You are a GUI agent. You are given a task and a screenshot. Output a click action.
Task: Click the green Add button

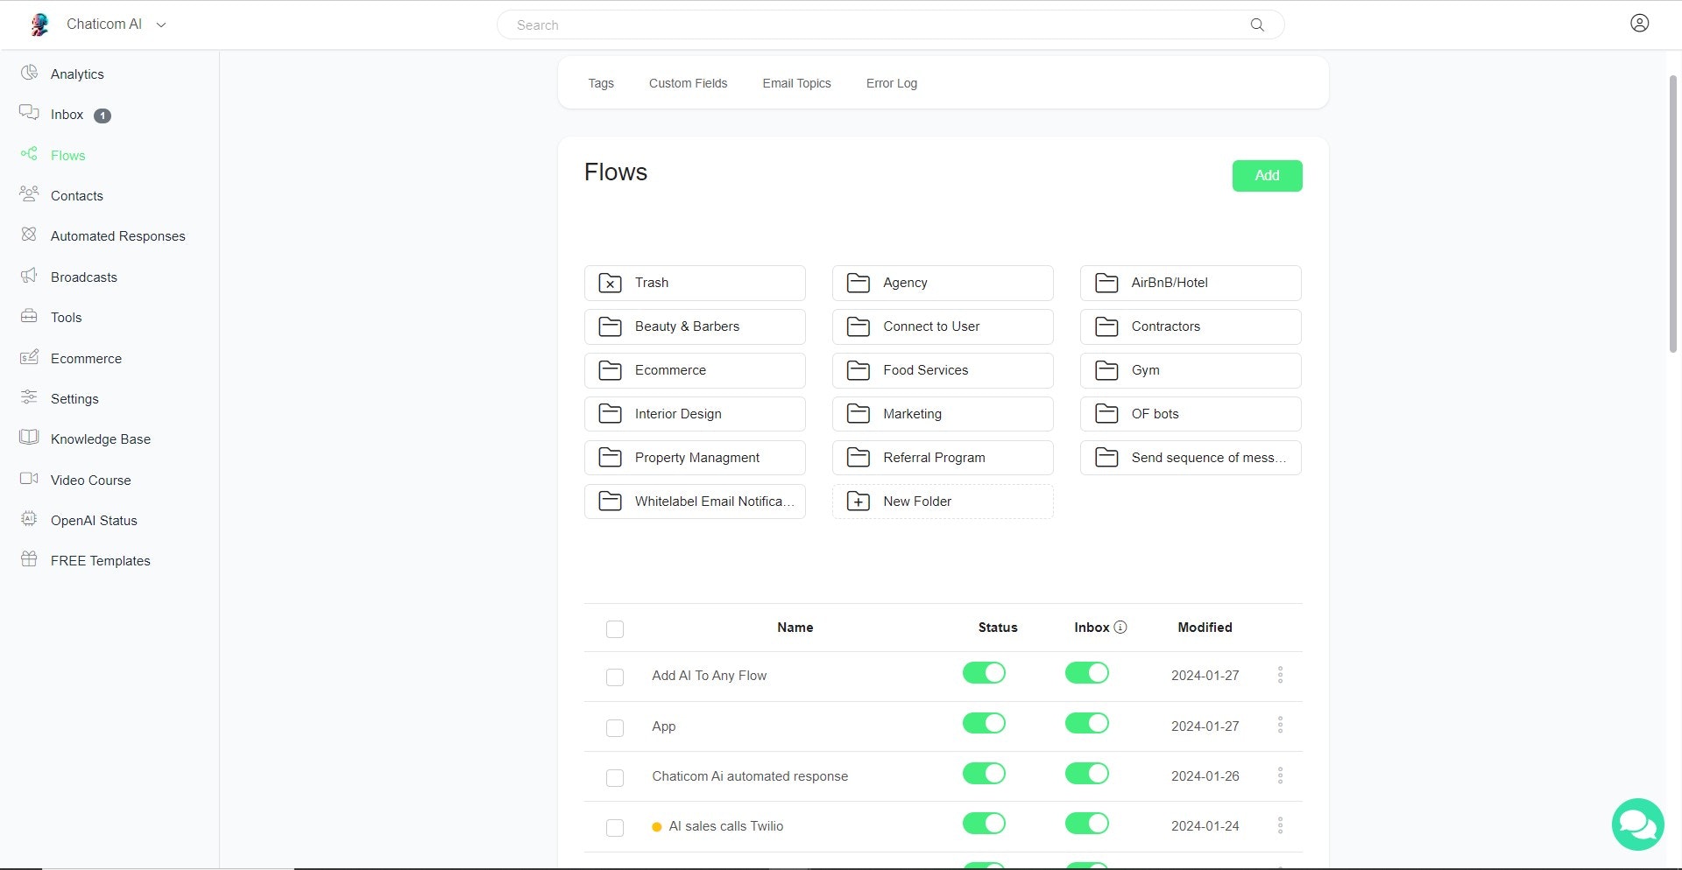1267,176
